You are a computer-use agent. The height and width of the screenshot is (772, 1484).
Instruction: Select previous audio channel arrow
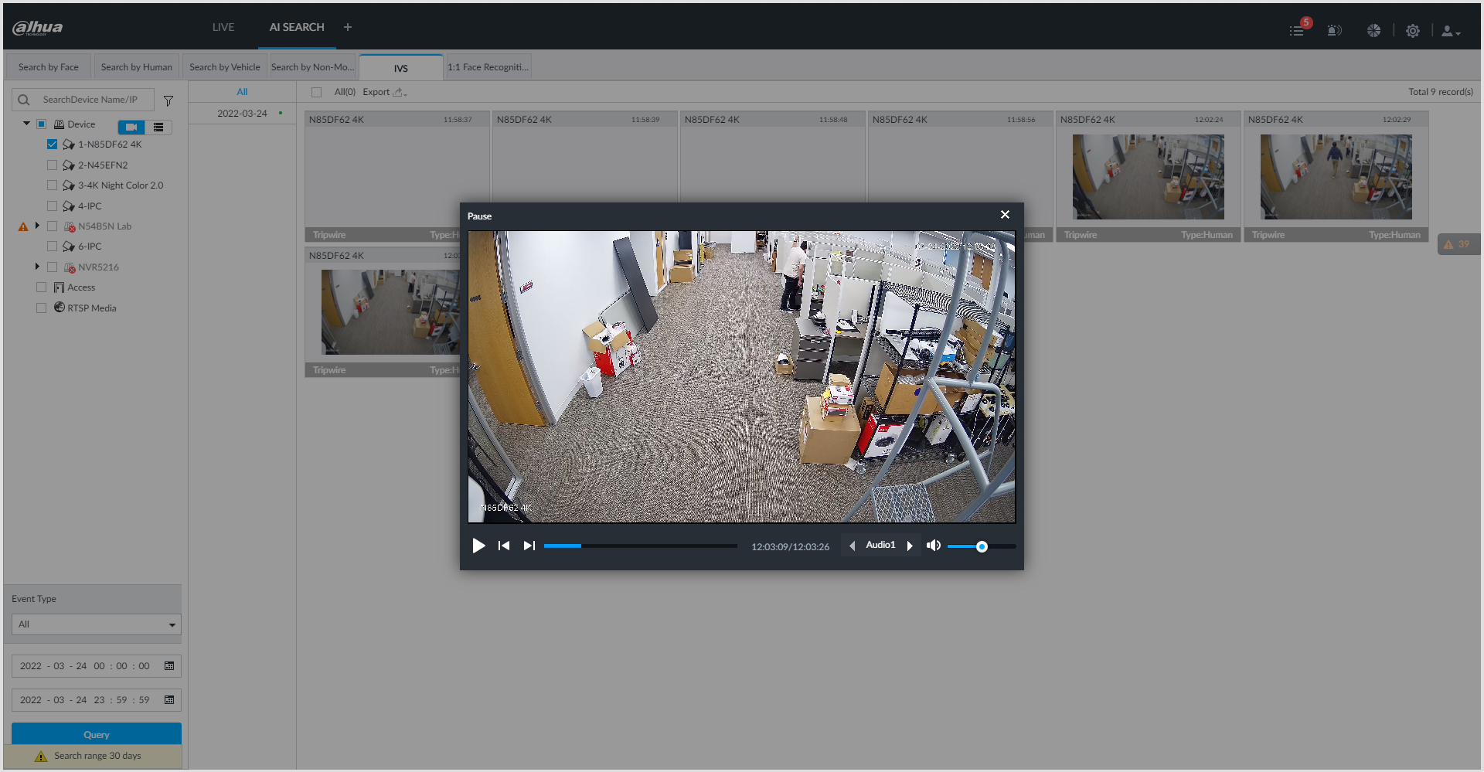coord(853,546)
